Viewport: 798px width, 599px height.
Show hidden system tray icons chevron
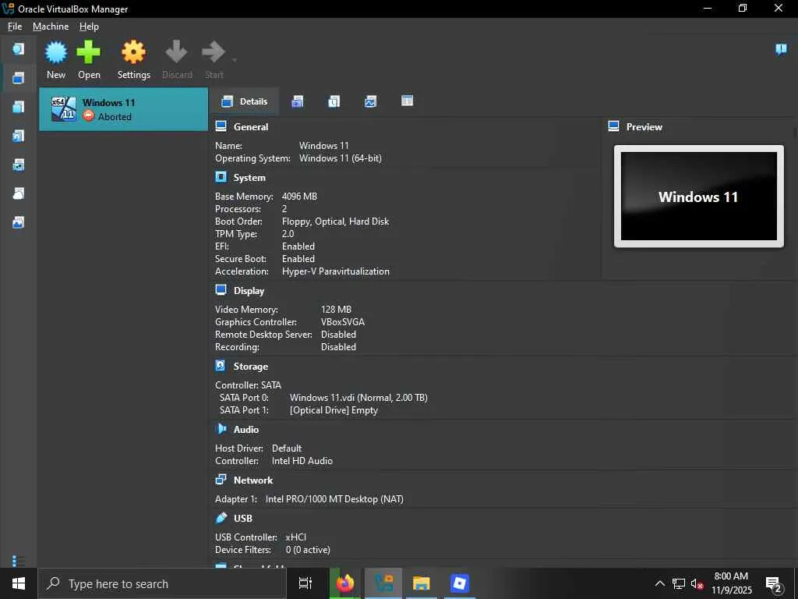pyautogui.click(x=659, y=583)
